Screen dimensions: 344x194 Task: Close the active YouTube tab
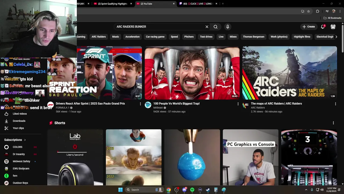point(174,4)
